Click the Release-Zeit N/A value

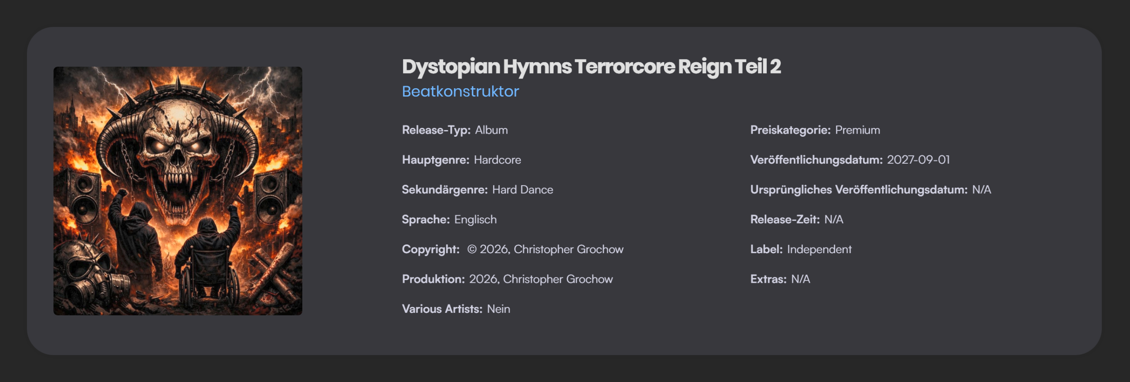click(x=833, y=220)
